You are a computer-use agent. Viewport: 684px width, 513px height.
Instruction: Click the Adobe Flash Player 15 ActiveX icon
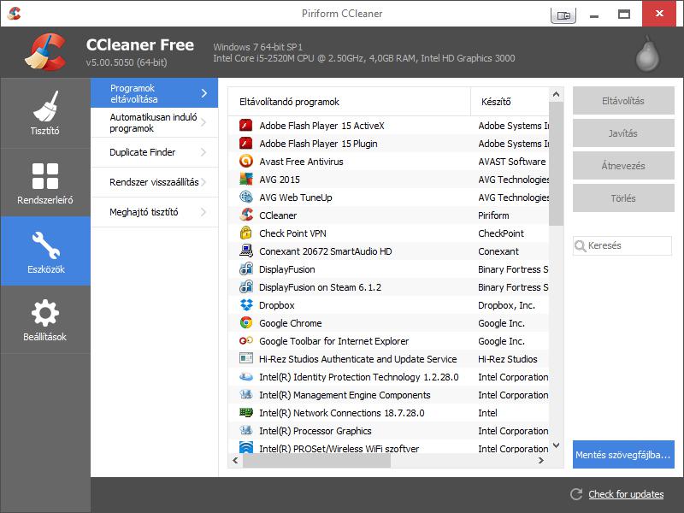246,126
